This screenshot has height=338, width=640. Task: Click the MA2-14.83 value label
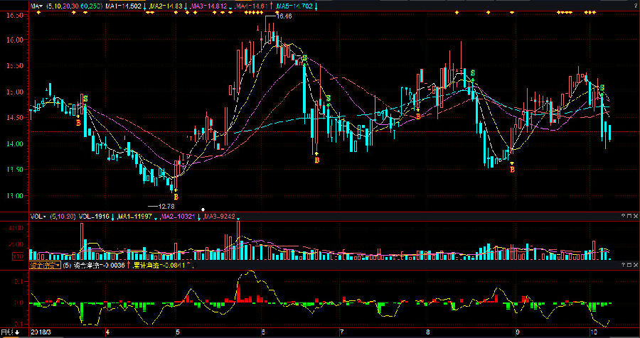166,6
